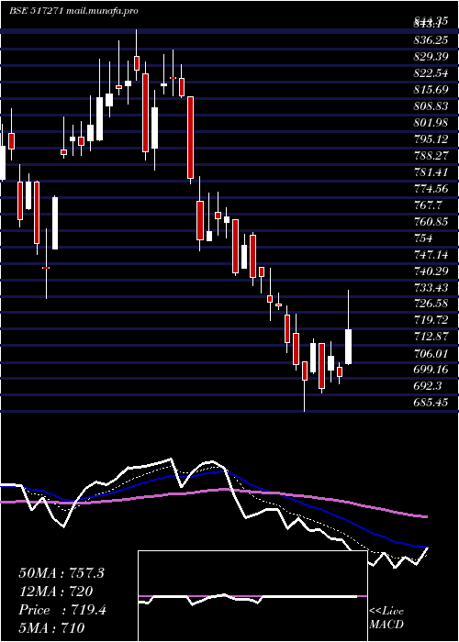The image size is (459, 642).
Task: Click the <<Live MACD label
Action: tap(386, 618)
